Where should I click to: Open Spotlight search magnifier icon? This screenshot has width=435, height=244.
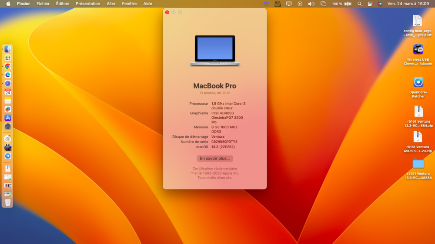pyautogui.click(x=360, y=3)
